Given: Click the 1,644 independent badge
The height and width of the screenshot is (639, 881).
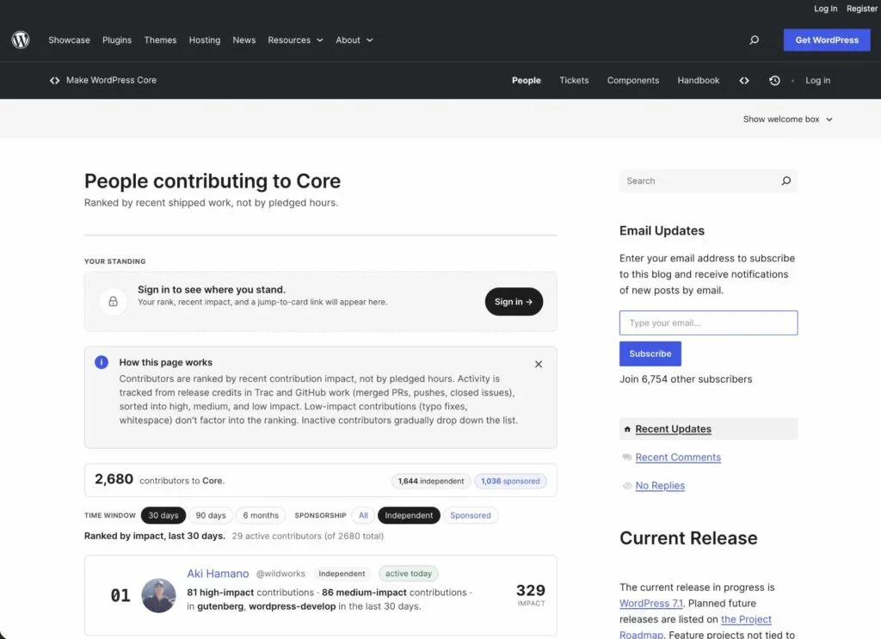Looking at the screenshot, I should pos(431,482).
